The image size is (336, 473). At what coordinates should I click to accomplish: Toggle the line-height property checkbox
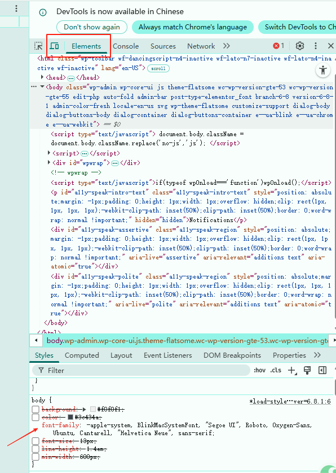coord(36,449)
